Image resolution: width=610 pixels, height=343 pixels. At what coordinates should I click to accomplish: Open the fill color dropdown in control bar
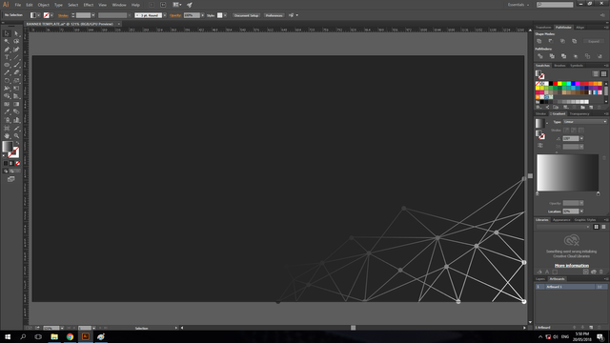38,15
